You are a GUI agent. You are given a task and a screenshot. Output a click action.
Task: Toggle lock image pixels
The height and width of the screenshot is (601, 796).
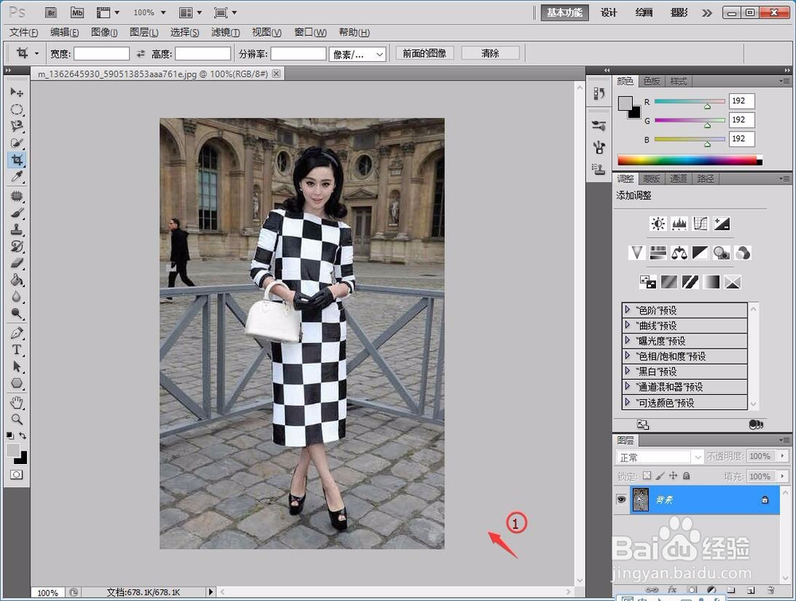(x=660, y=475)
